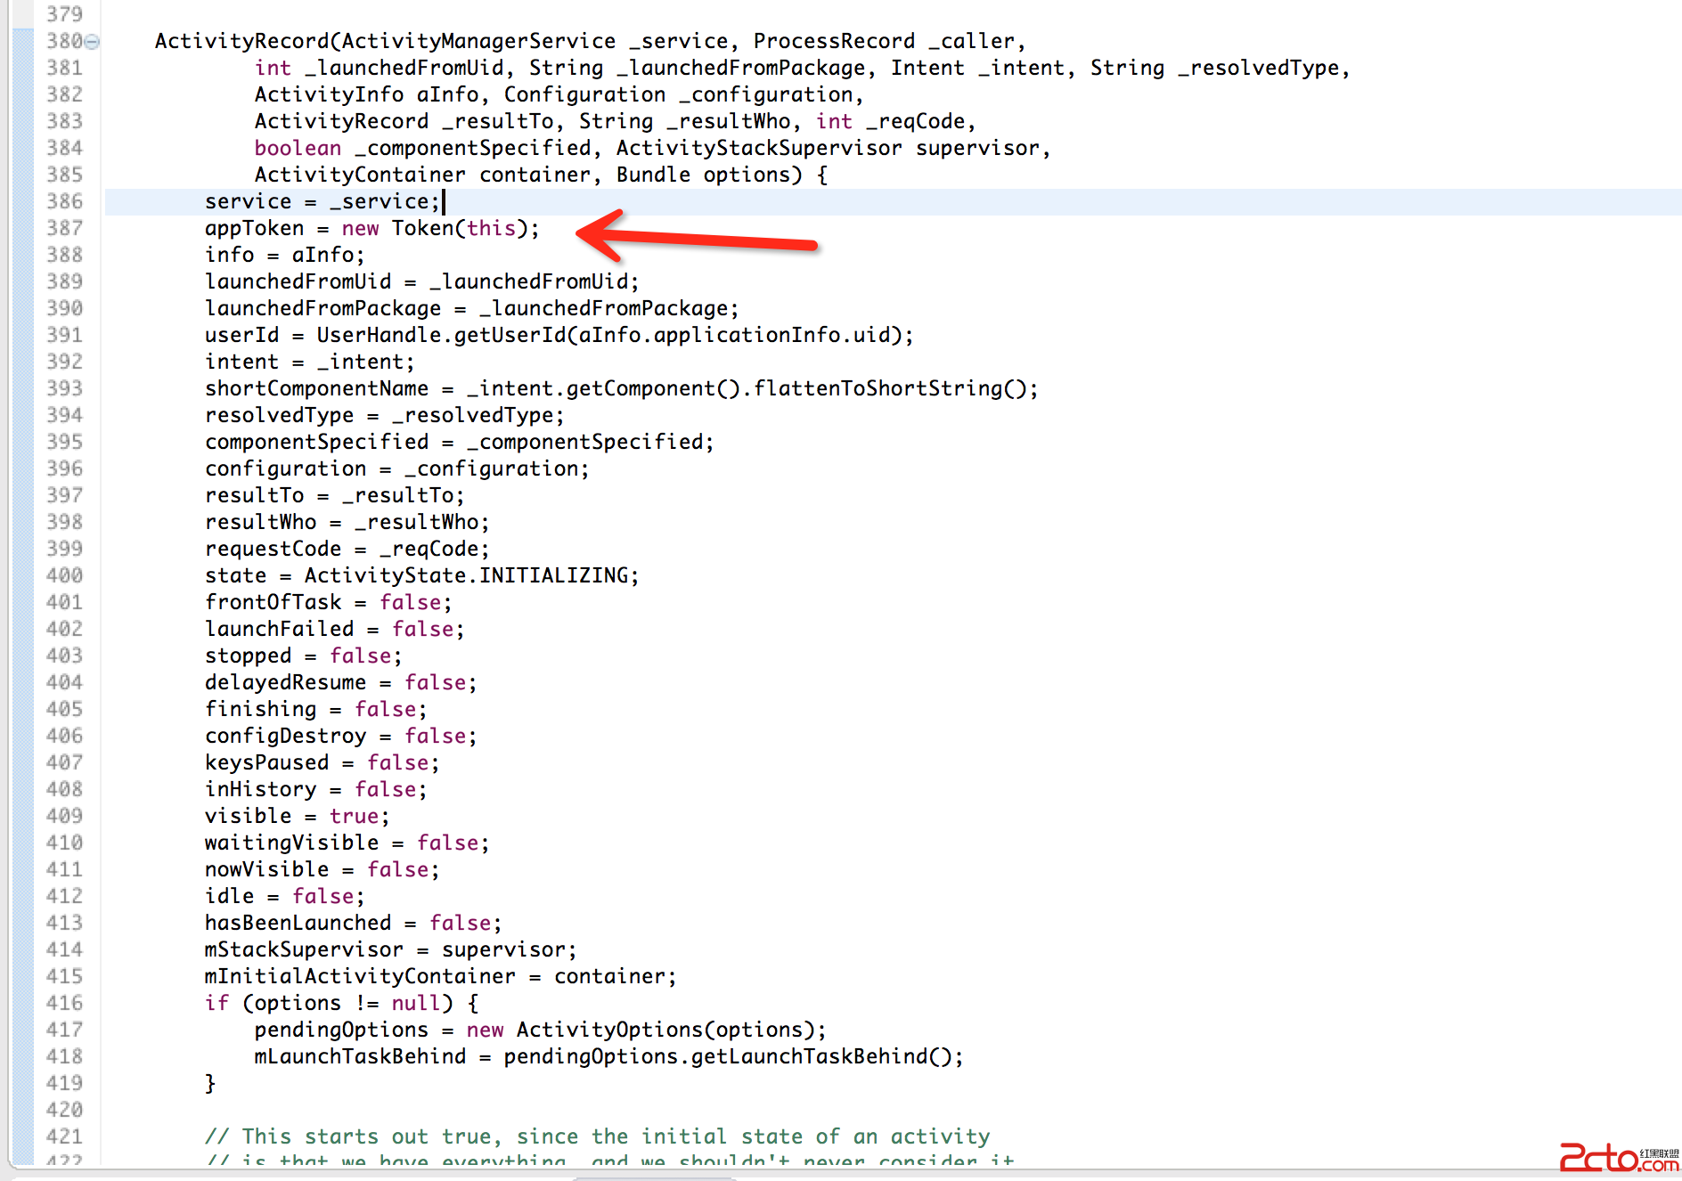The width and height of the screenshot is (1682, 1181).
Task: Click the 'delayedResume = false;' line
Action: (x=341, y=682)
